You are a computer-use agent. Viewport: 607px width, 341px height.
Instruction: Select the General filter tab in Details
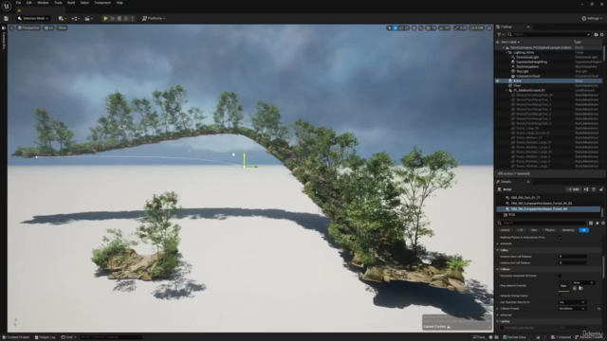pyautogui.click(x=505, y=230)
